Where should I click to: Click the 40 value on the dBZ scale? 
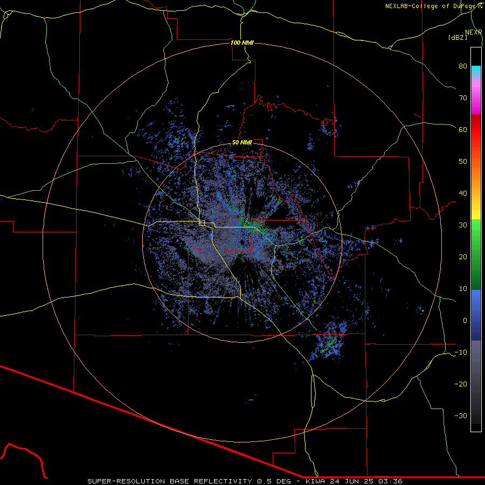(x=463, y=193)
